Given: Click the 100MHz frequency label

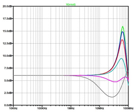Looking at the screenshot, I should (x=128, y=108).
